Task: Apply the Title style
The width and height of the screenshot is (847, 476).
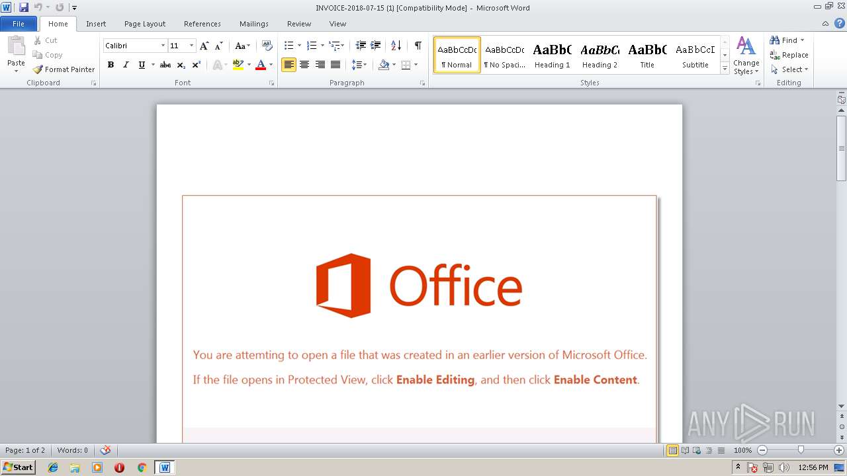Action: [647, 55]
